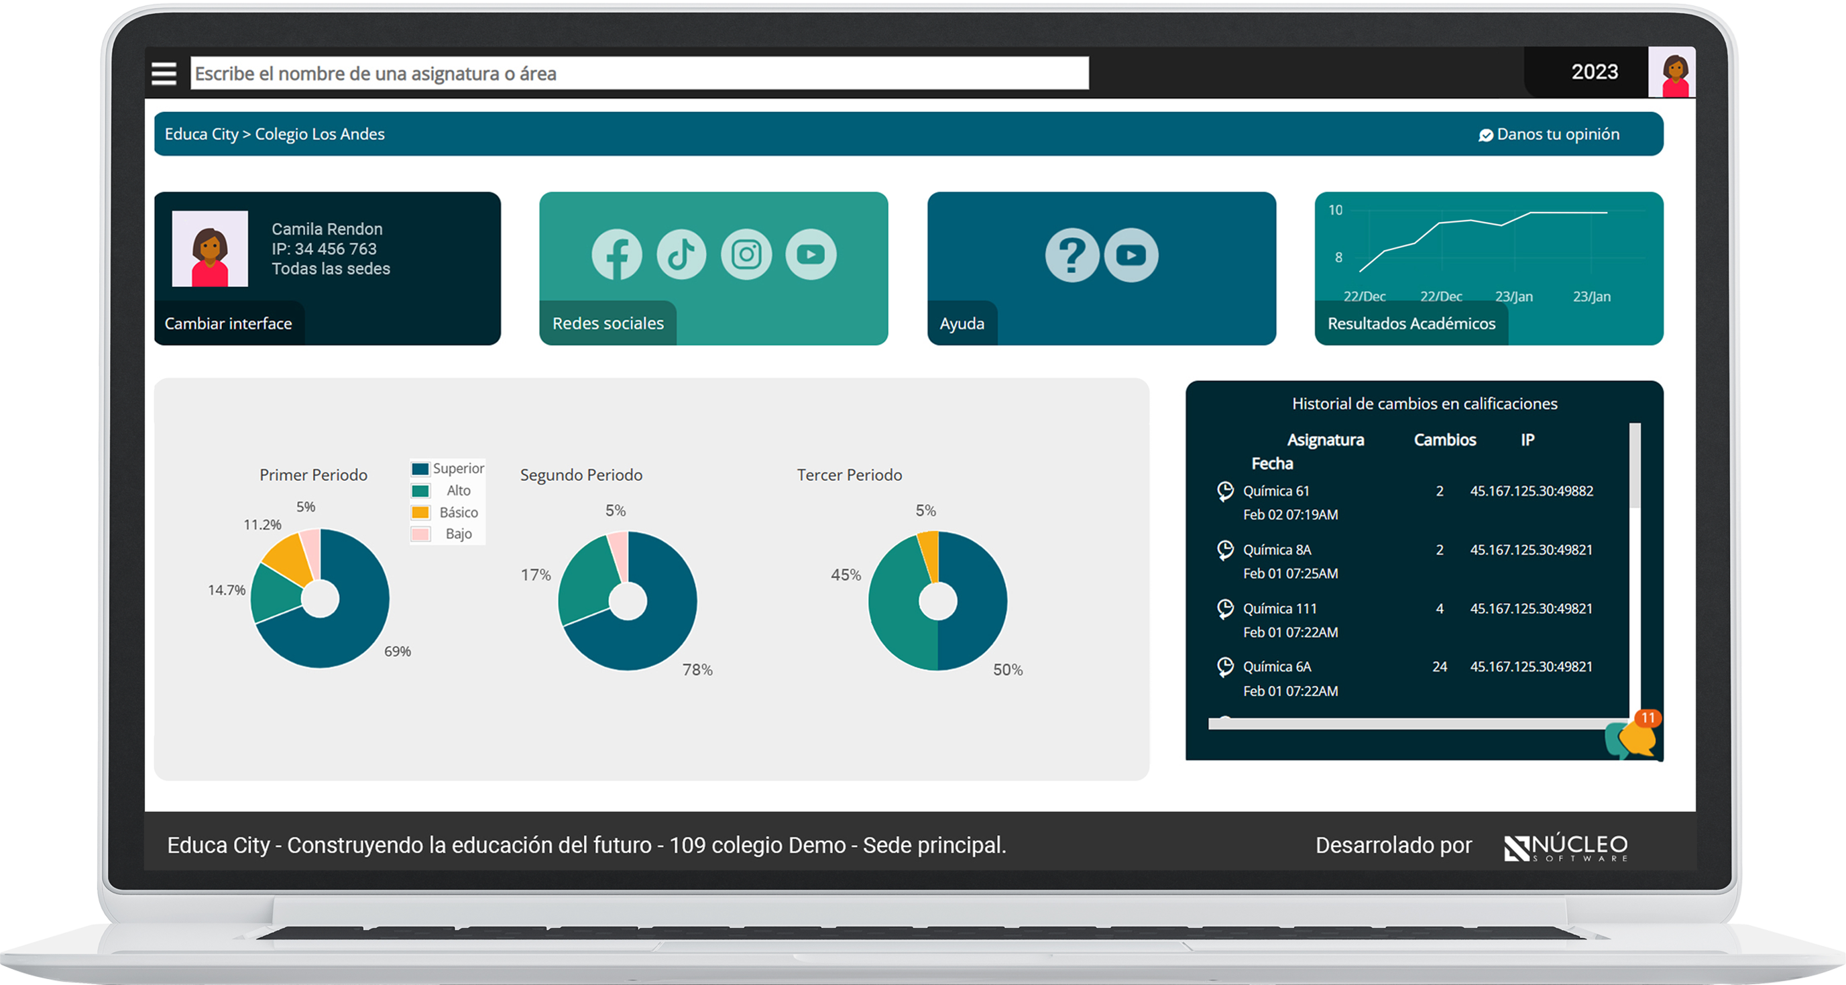The width and height of the screenshot is (1846, 985).
Task: Open Resultados Académicos label
Action: [1411, 323]
